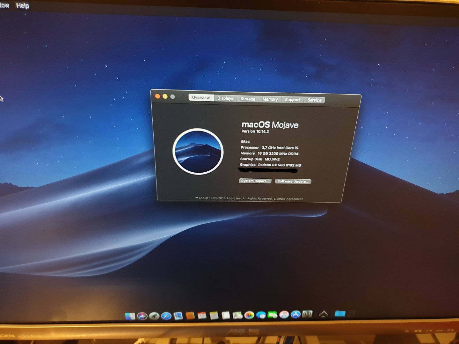The width and height of the screenshot is (459, 344).
Task: Minimize the About This Mac window
Action: click(x=165, y=96)
